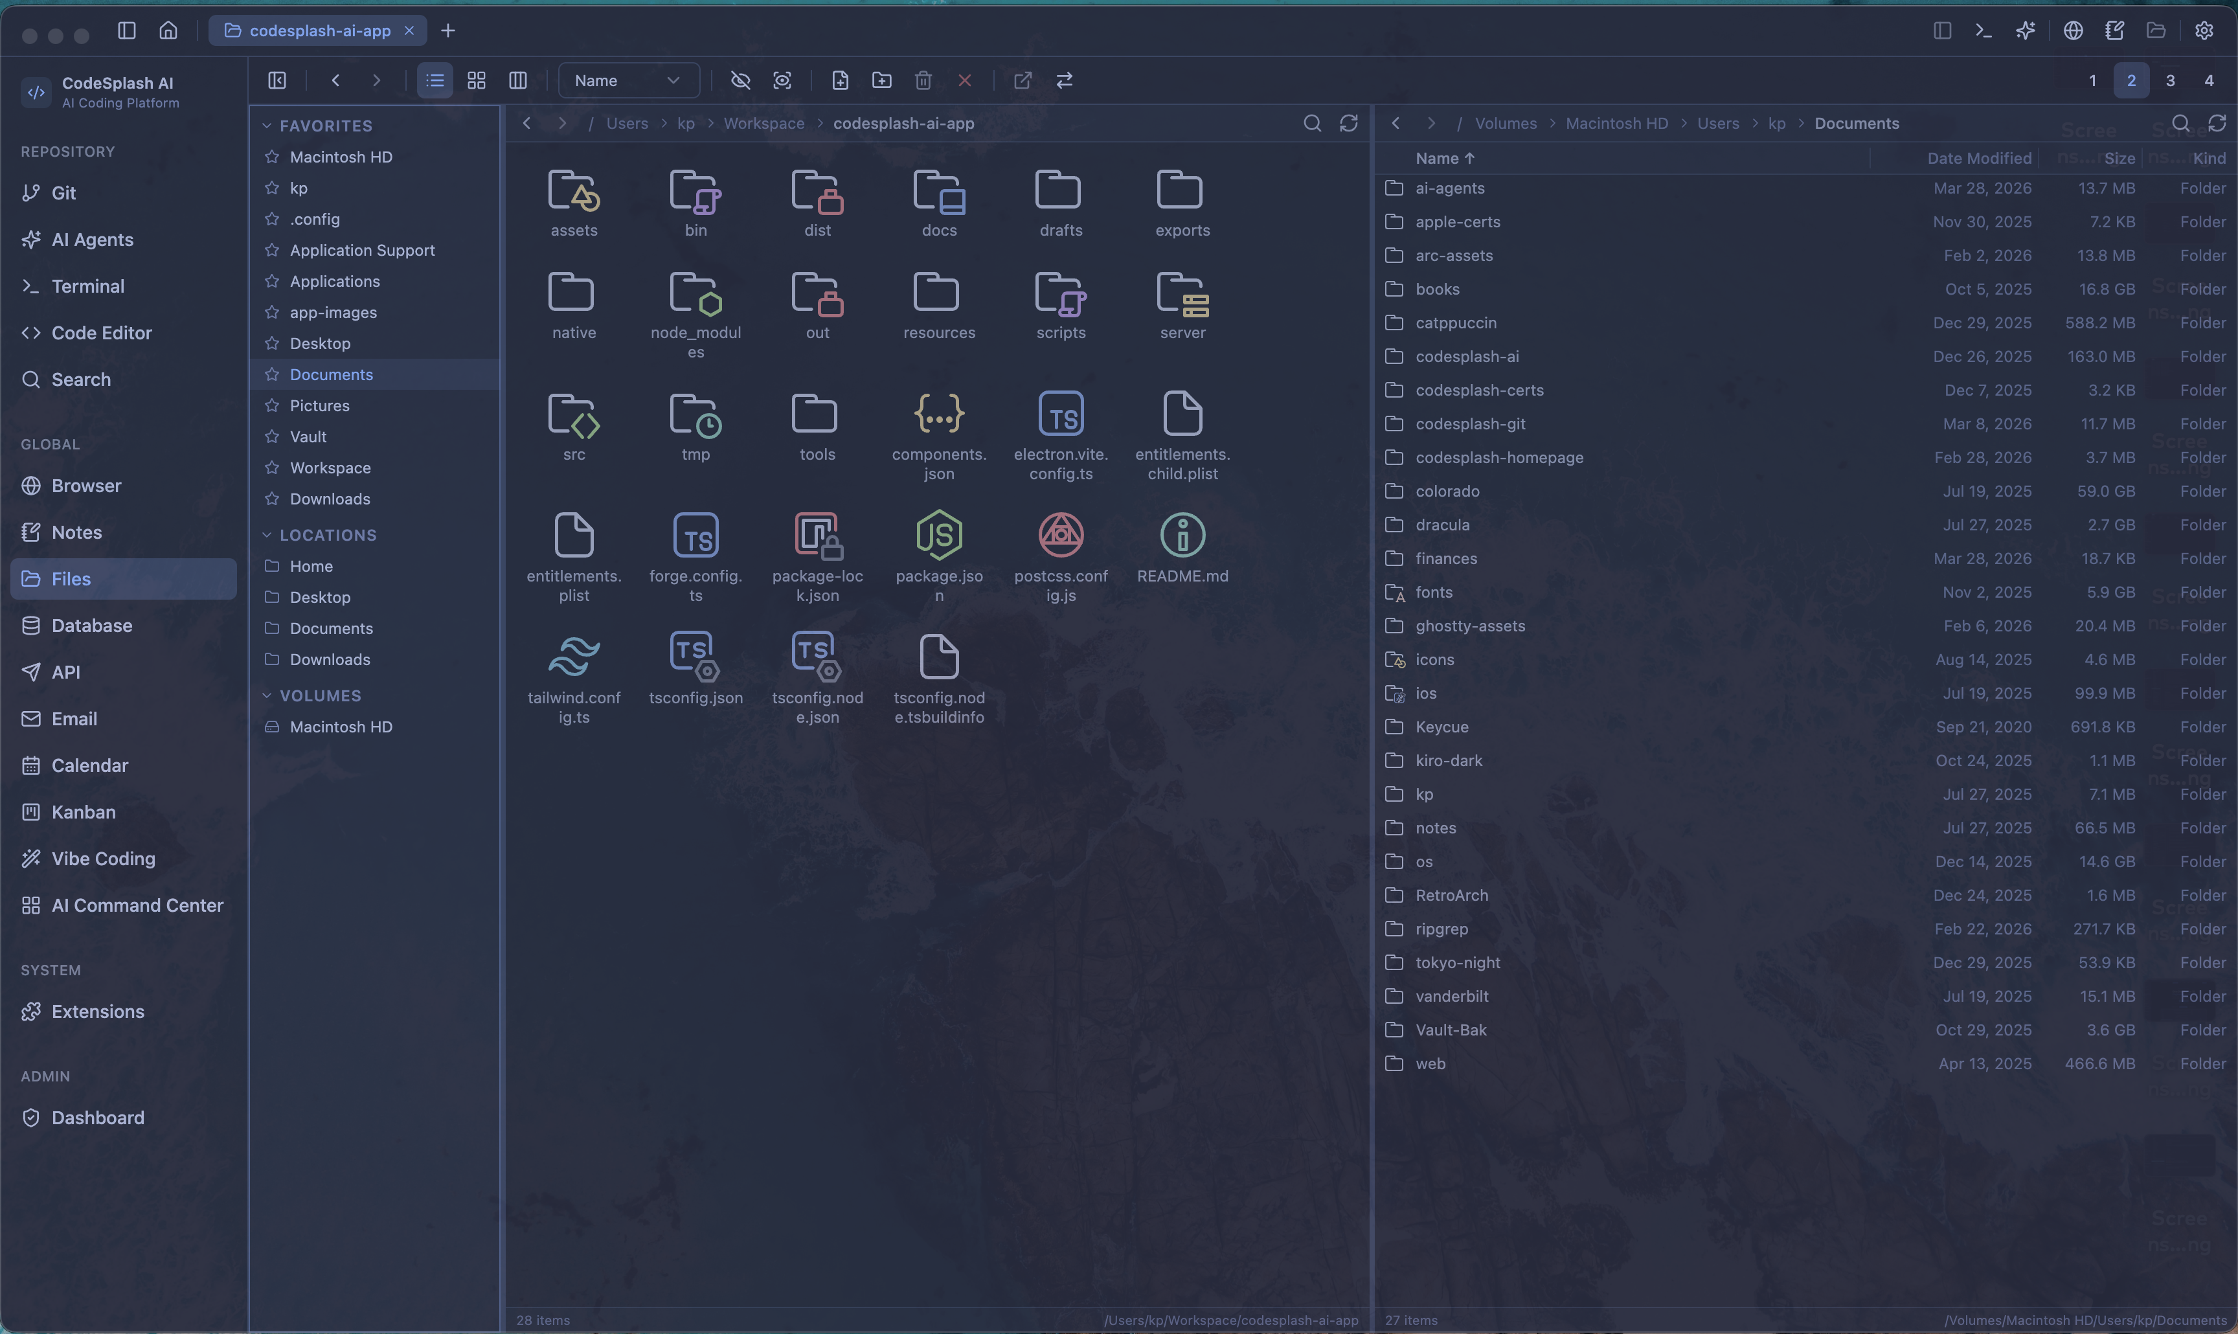Unfavorite Documents by clicking its star
2238x1334 pixels.
point(271,374)
